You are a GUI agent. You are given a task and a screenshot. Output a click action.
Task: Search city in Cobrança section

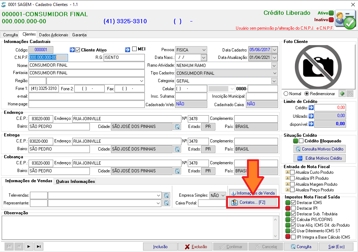click(x=177, y=171)
